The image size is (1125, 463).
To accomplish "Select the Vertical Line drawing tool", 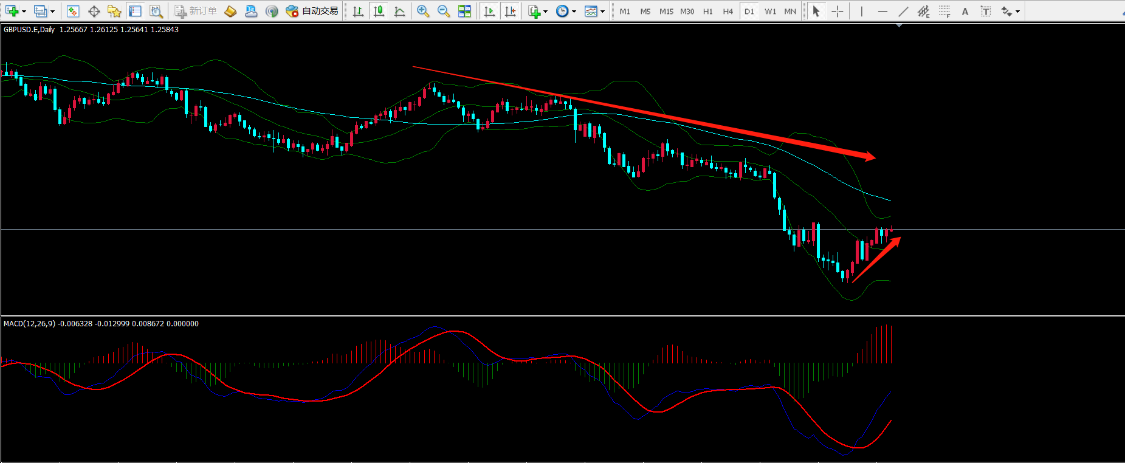I will tap(861, 11).
